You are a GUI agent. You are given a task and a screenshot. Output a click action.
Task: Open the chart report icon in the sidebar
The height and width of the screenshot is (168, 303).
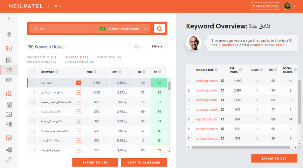coord(9,60)
